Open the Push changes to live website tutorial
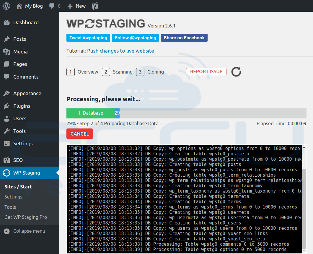Image resolution: width=313 pixels, height=254 pixels. [x=120, y=51]
